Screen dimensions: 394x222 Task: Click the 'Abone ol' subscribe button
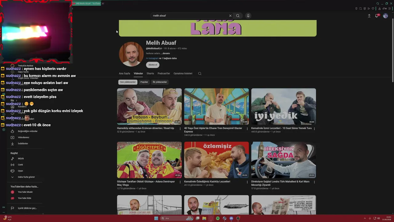(153, 65)
